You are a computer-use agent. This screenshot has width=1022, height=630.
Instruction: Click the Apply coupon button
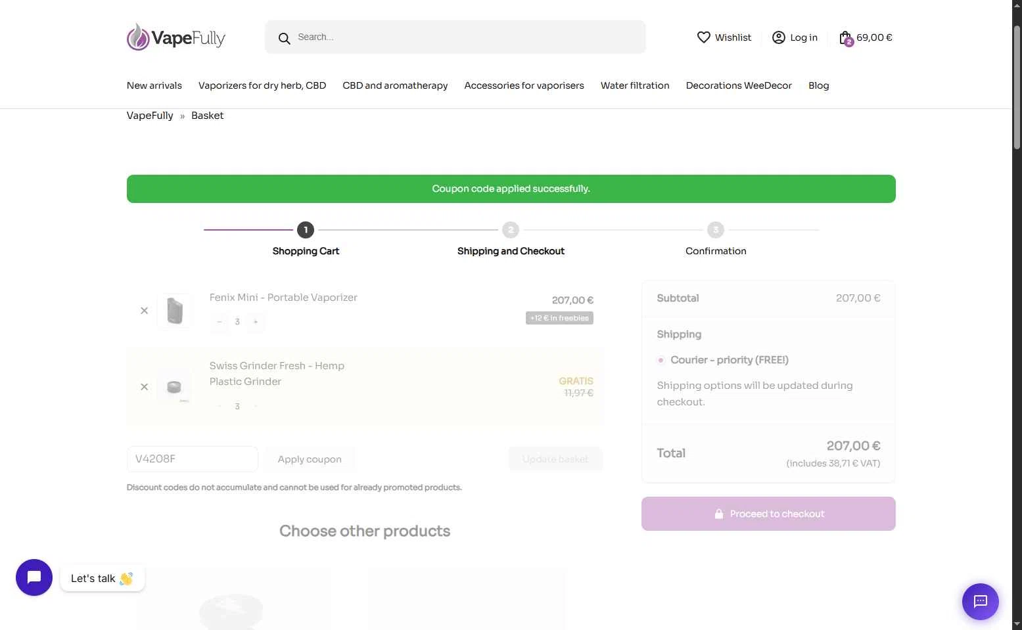point(310,459)
